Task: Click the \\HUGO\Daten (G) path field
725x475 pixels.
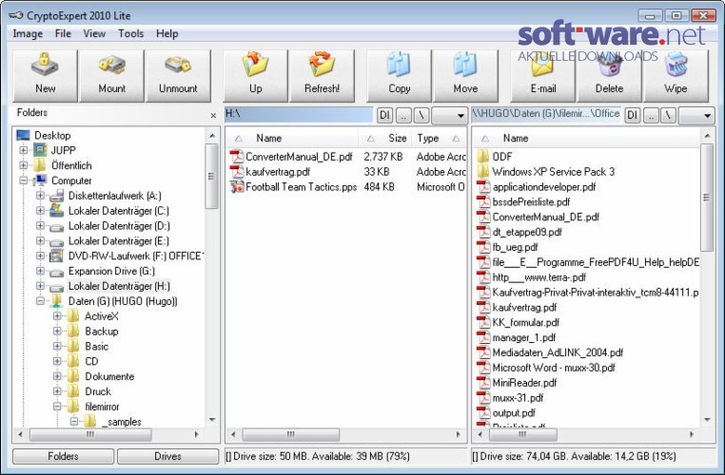Action: (x=545, y=115)
